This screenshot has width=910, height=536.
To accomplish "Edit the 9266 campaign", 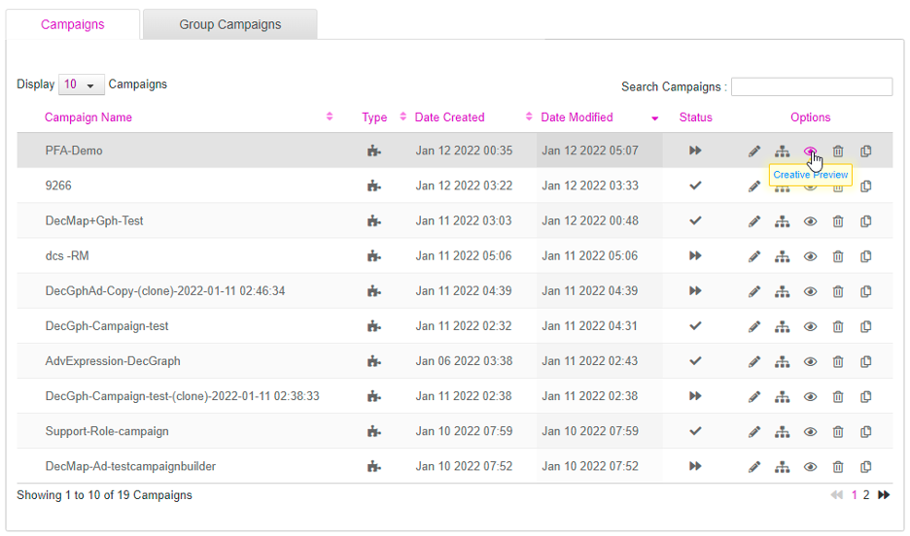I will 753,186.
